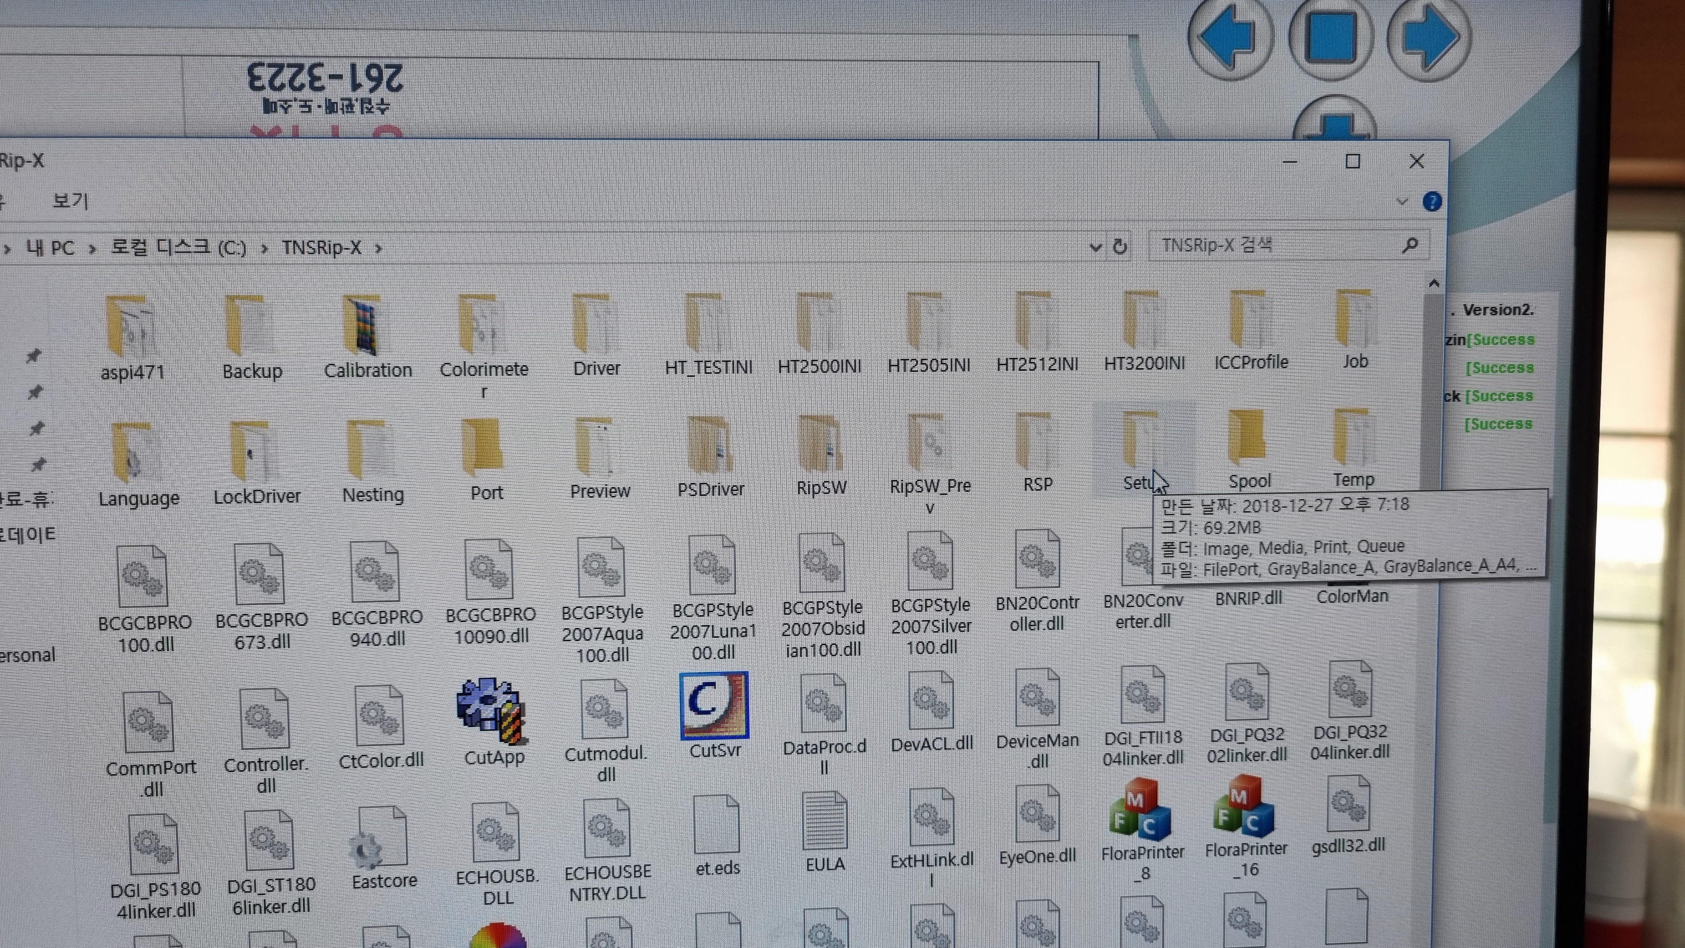Click TNSRip-X in the breadcrumb path
This screenshot has width=1685, height=948.
click(x=321, y=247)
